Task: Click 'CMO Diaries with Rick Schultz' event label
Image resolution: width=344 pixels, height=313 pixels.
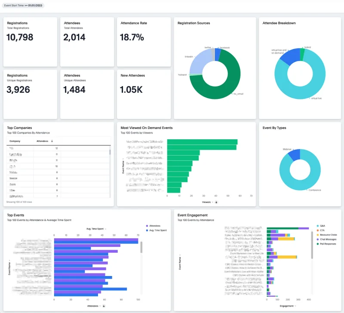Action: [x=248, y=275]
